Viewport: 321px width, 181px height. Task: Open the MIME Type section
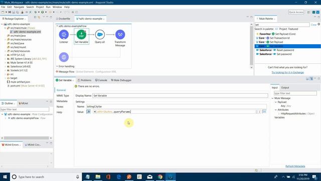tap(63, 96)
